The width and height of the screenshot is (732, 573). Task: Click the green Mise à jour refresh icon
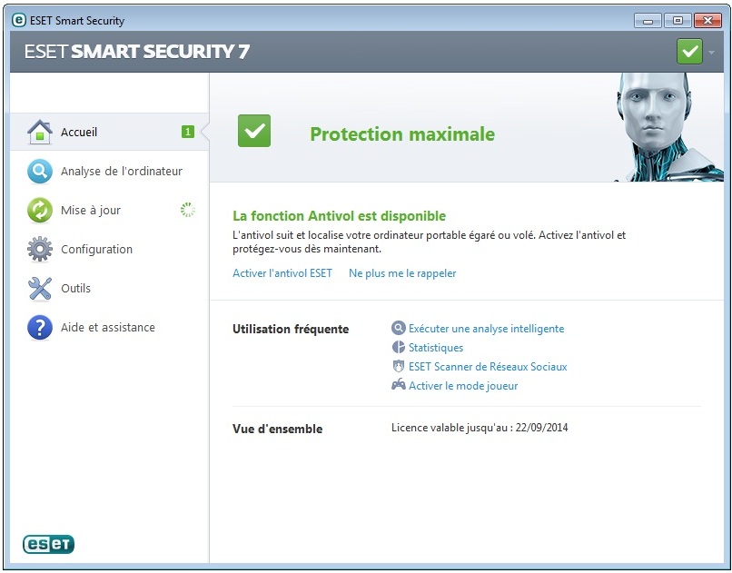pos(40,211)
